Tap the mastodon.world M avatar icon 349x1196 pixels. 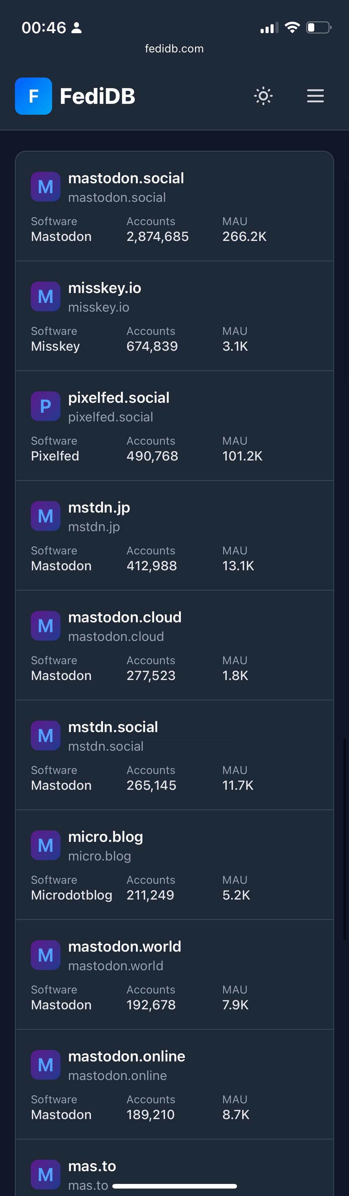[x=46, y=955]
